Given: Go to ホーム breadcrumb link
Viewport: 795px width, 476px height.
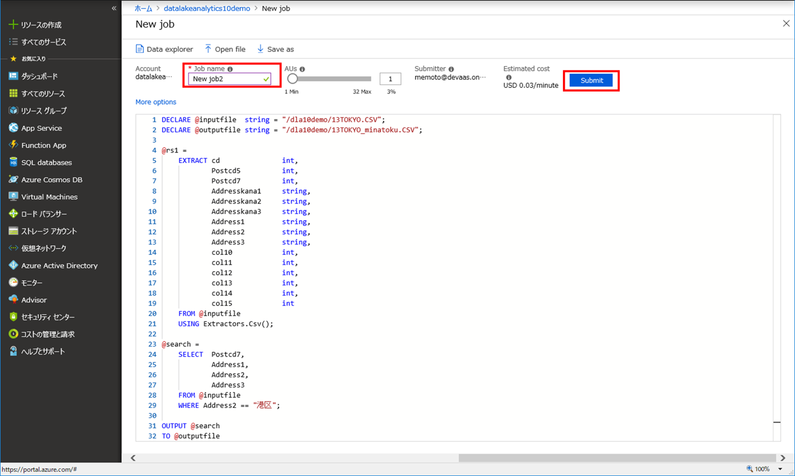Looking at the screenshot, I should tap(143, 9).
